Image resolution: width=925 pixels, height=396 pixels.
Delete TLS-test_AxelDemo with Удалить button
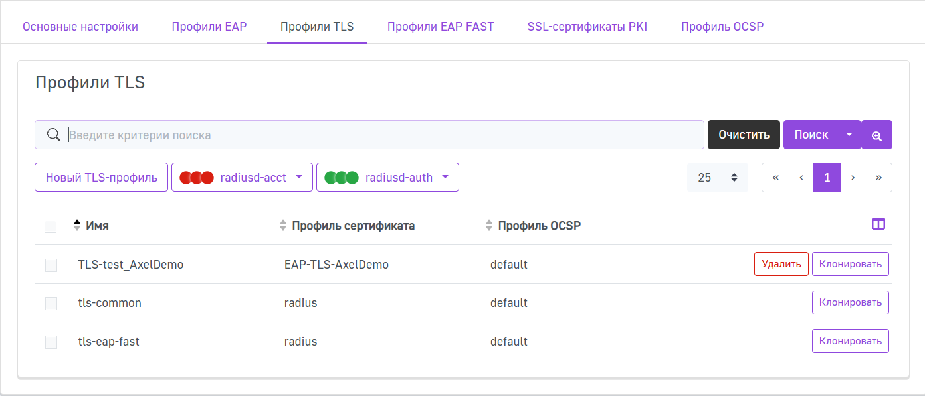[x=781, y=264]
